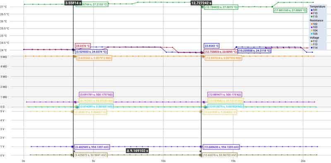Toggle channel 112 in the Voltage legend
Viewport: 331px width, 163px height.
[x=314, y=41]
